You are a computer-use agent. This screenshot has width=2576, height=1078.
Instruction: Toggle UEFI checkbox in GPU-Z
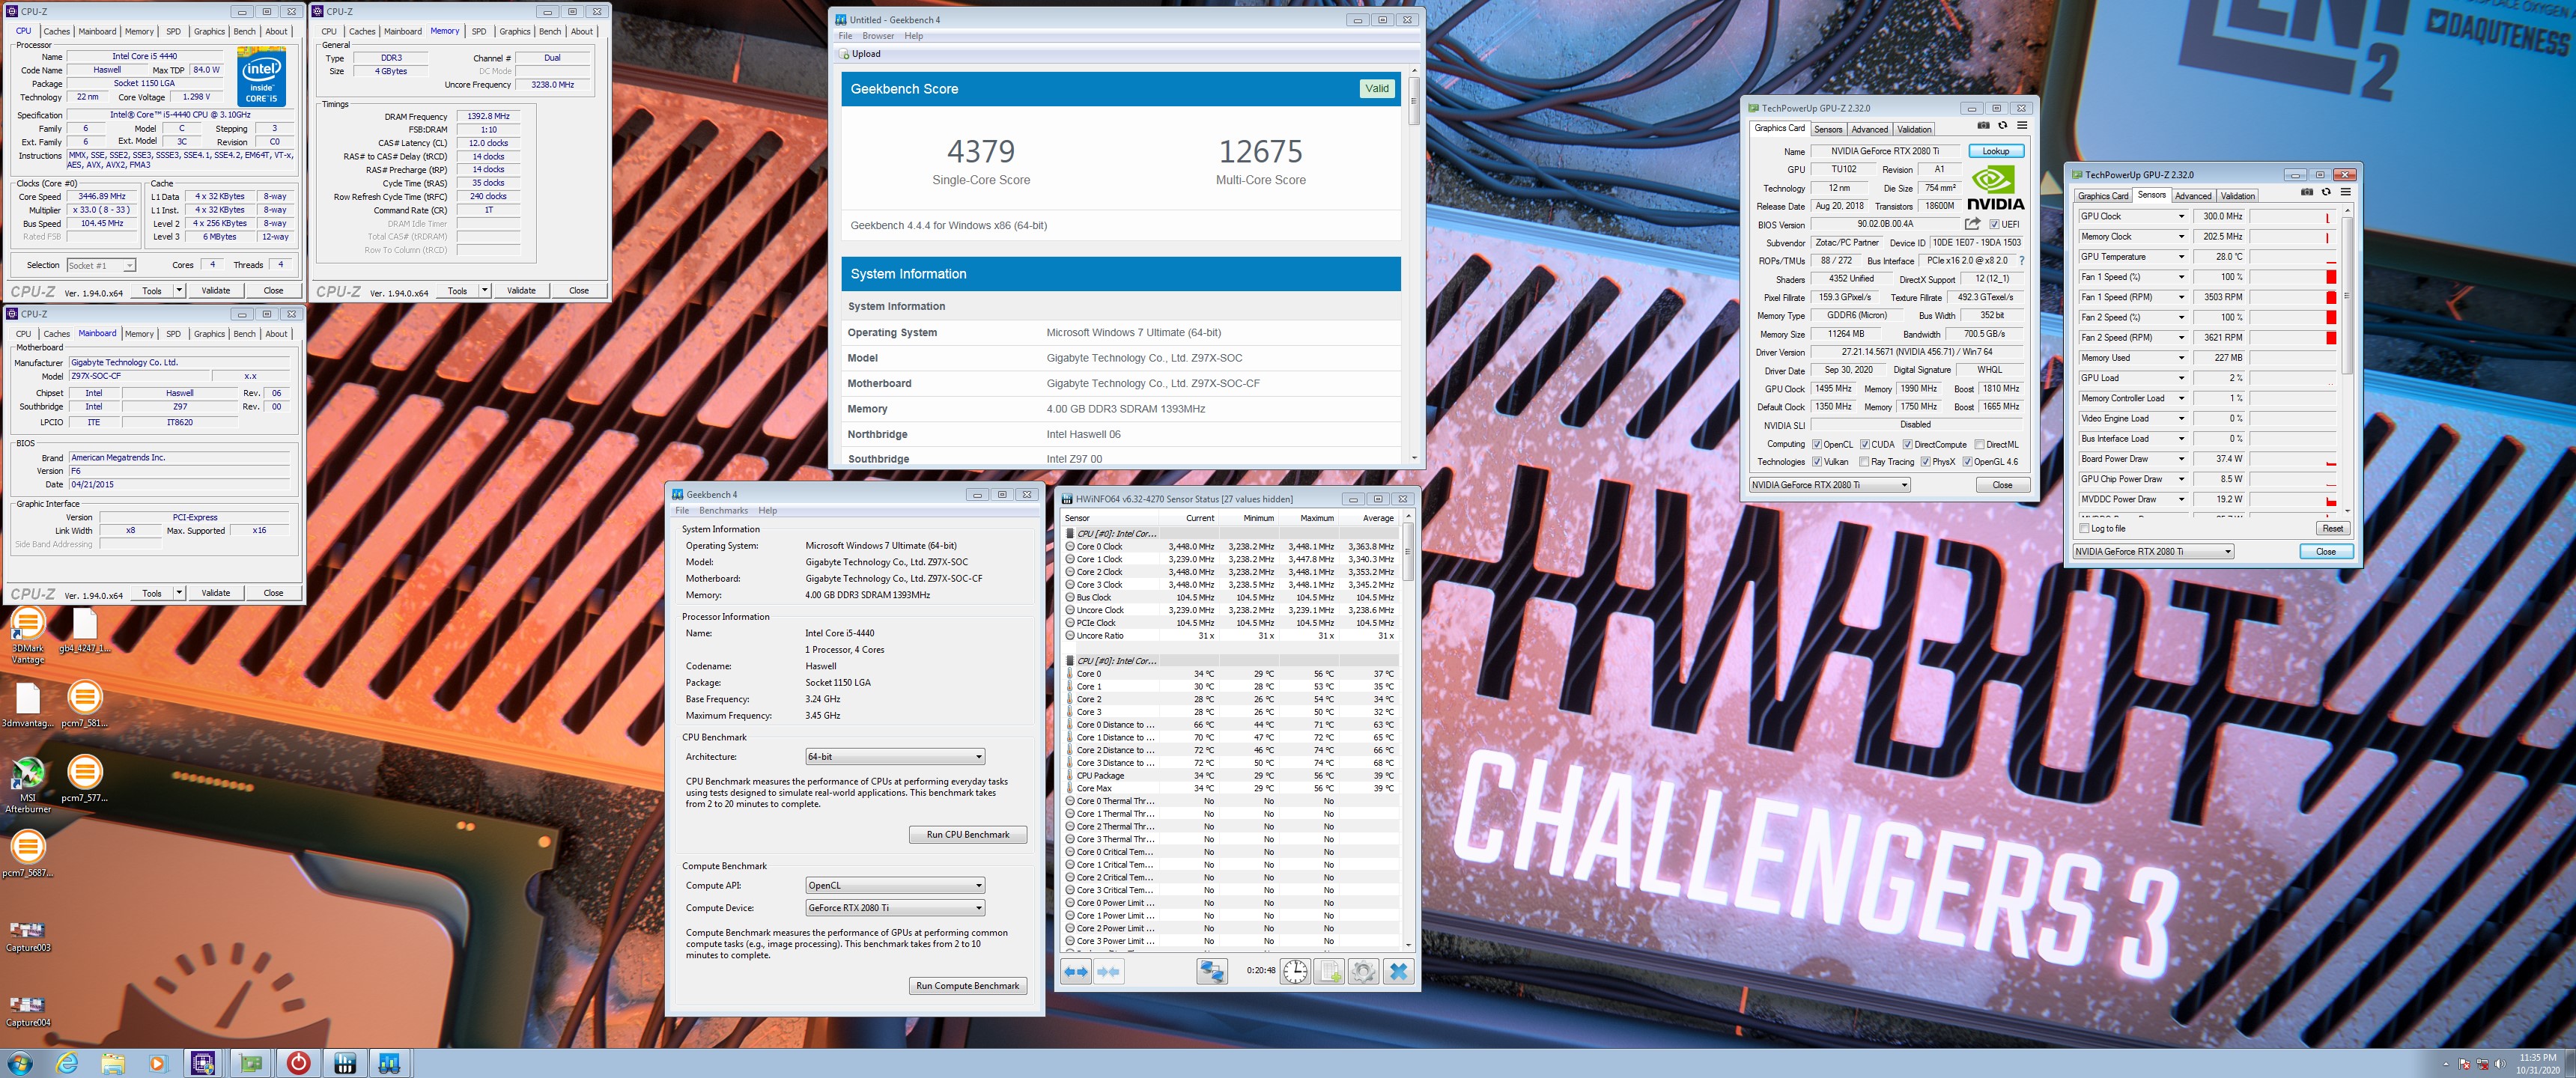pyautogui.click(x=1995, y=224)
